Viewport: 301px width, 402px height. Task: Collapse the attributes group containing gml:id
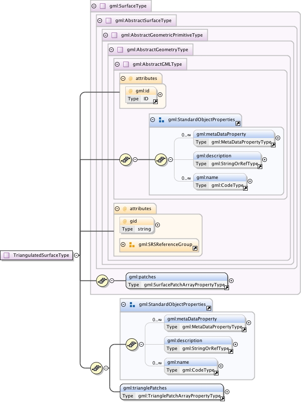(x=123, y=79)
